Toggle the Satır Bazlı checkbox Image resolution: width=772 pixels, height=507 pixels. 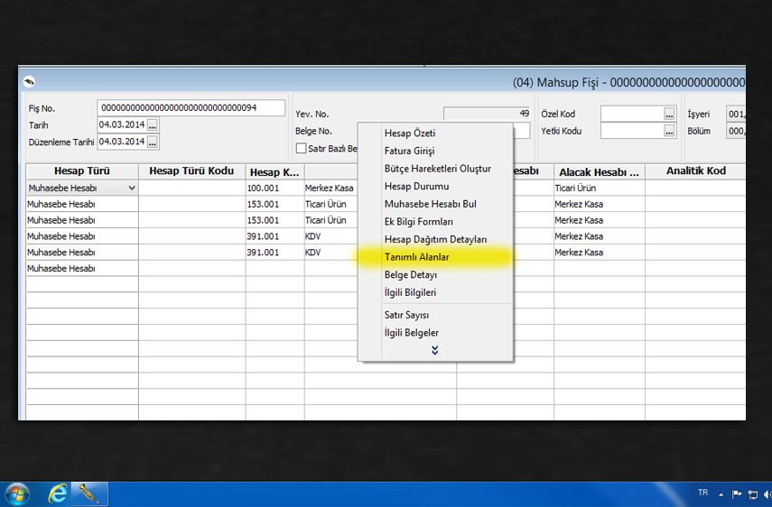coord(301,148)
